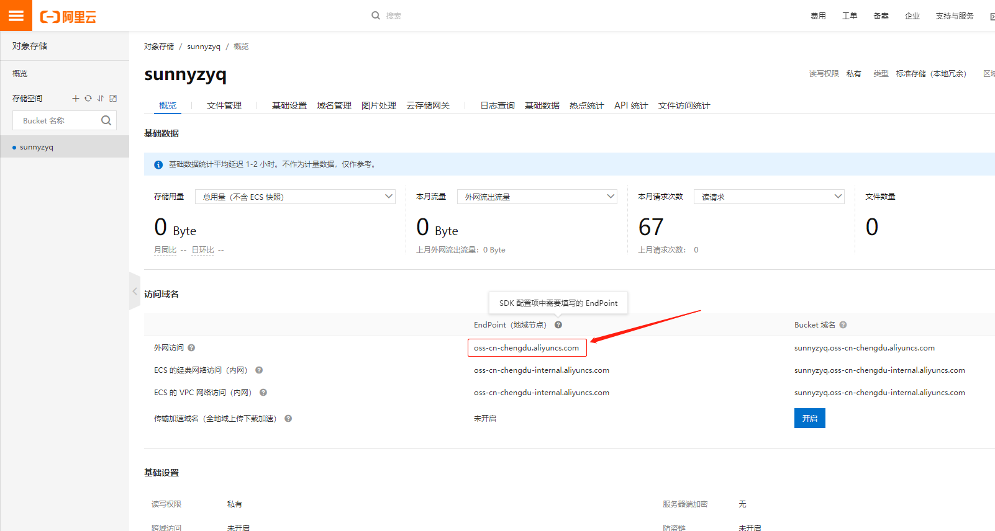Click the help icon next to Bucket 域名
The image size is (995, 531).
(x=843, y=325)
